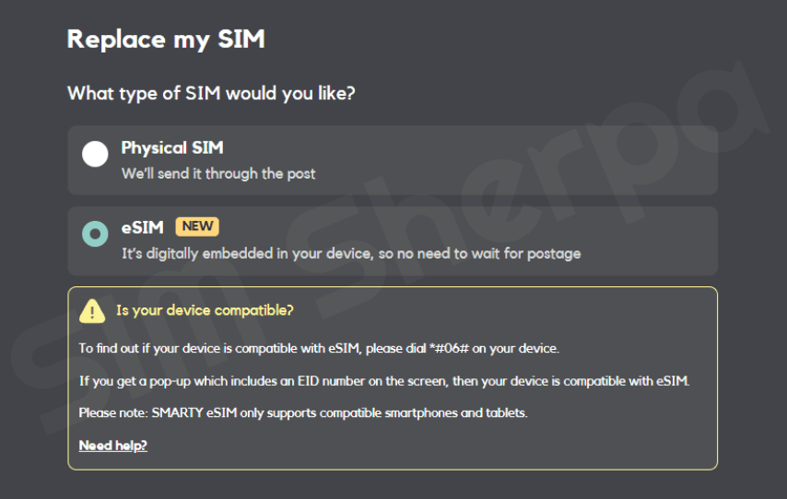Click the yellow warning triangle icon
787x499 pixels.
(x=92, y=311)
